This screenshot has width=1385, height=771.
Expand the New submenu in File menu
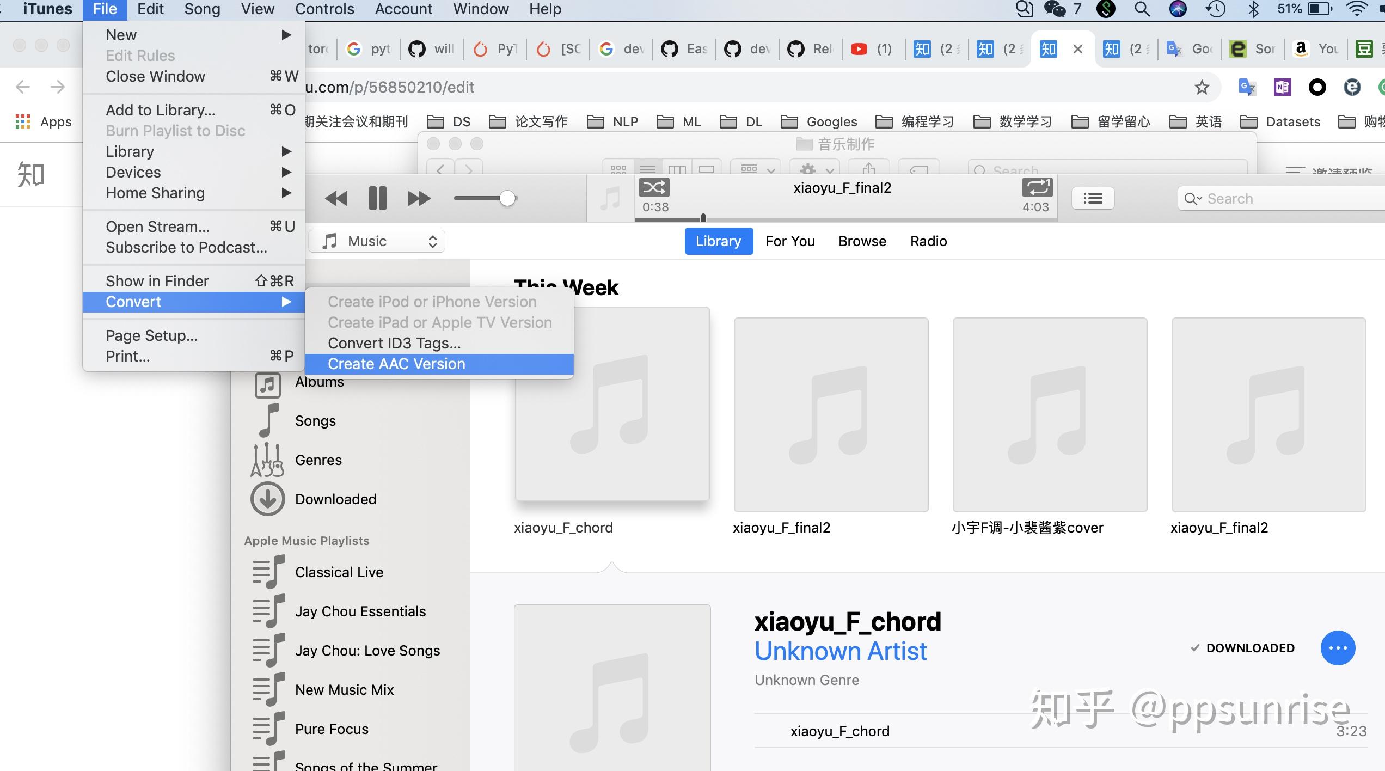[x=194, y=35]
